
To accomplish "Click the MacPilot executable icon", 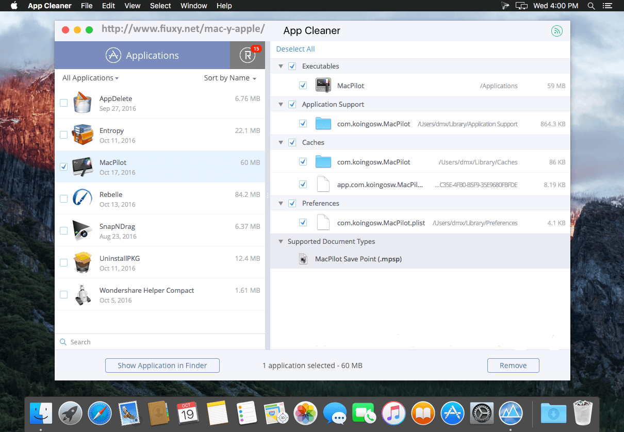I will point(323,86).
